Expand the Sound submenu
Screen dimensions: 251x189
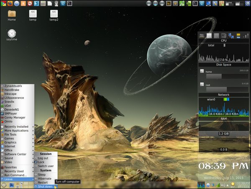tap(17, 158)
